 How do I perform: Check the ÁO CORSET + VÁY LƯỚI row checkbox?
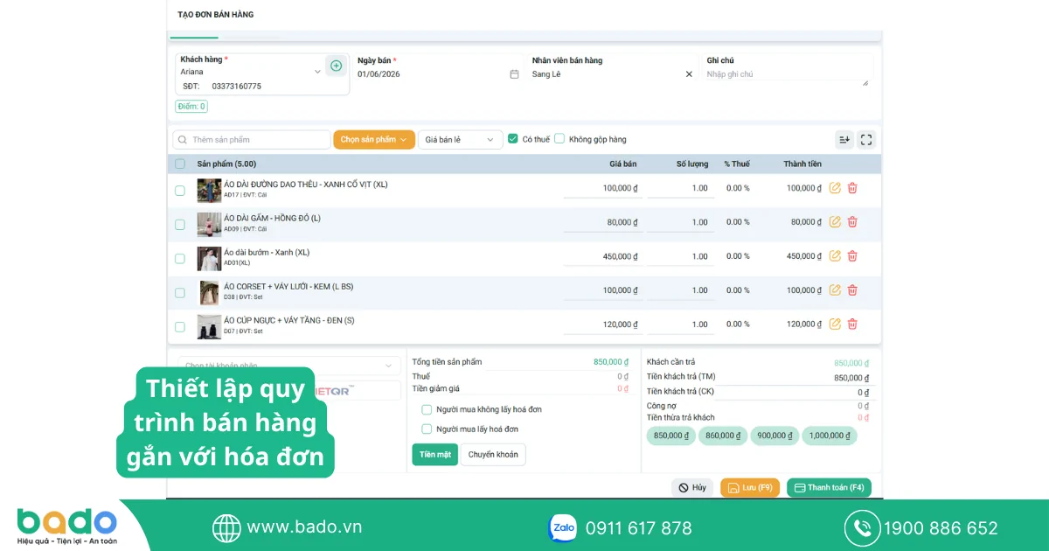(180, 293)
